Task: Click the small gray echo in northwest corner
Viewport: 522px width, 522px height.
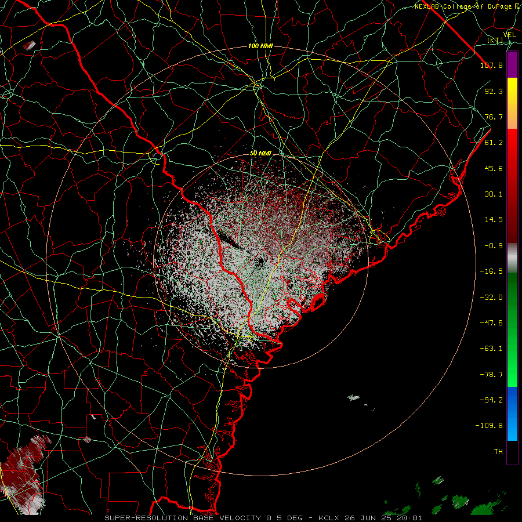Action: (x=30, y=45)
